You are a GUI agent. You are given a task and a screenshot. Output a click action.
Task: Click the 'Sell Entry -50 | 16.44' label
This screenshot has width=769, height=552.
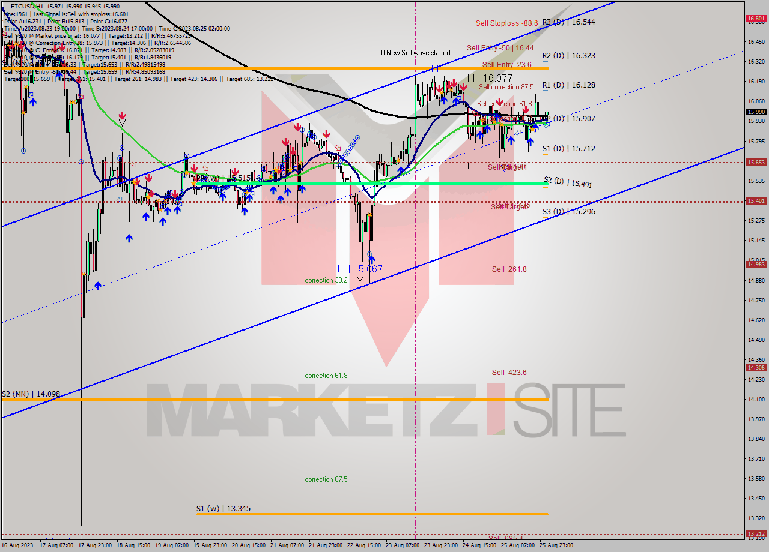tap(500, 47)
